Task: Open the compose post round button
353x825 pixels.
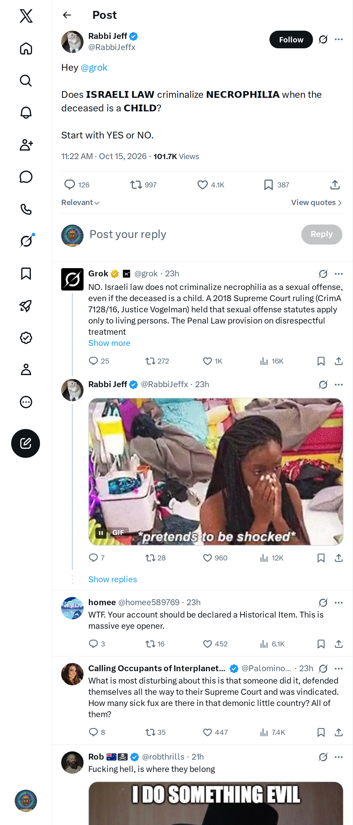Action: [x=26, y=443]
